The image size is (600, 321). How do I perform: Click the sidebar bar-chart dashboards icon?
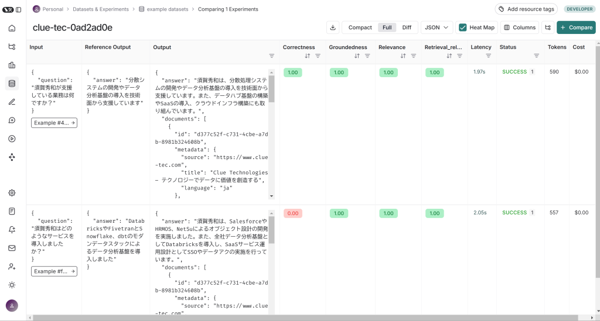pos(12,65)
